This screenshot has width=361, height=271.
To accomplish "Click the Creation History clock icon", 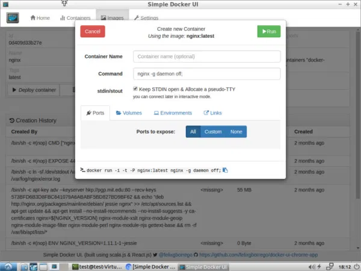I will 12,120.
